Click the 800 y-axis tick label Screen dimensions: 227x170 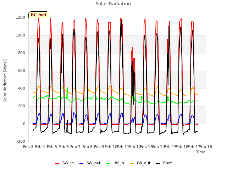[x=22, y=53]
